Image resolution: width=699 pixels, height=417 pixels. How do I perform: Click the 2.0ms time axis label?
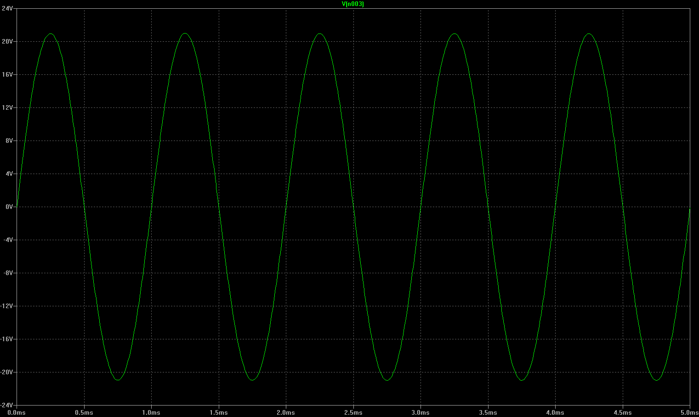pos(286,413)
